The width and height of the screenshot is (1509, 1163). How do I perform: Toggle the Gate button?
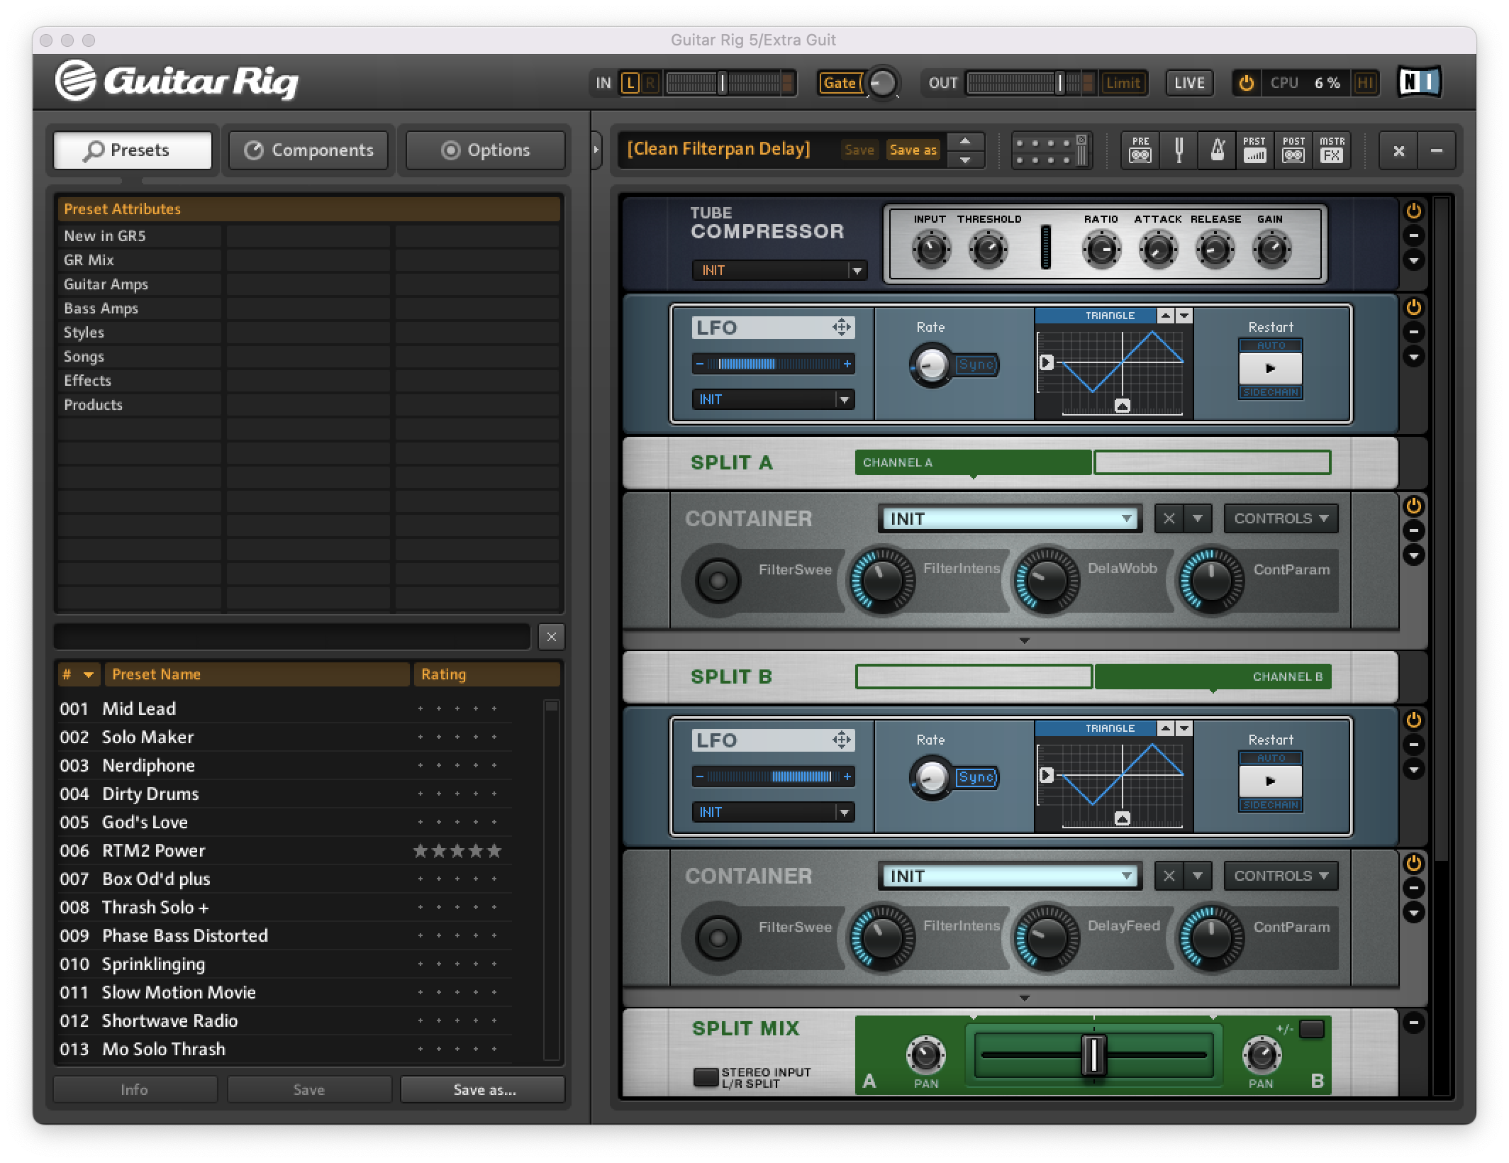(x=840, y=83)
